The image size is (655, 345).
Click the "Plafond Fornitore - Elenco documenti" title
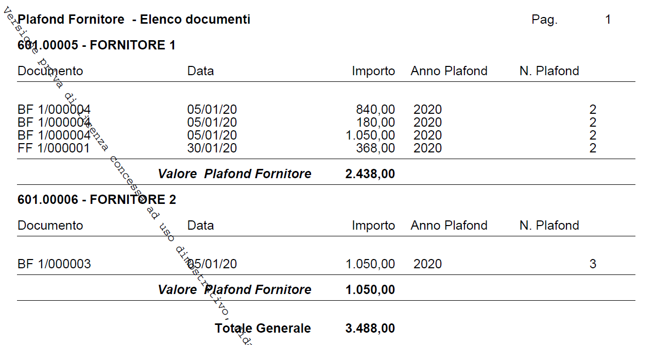click(134, 20)
